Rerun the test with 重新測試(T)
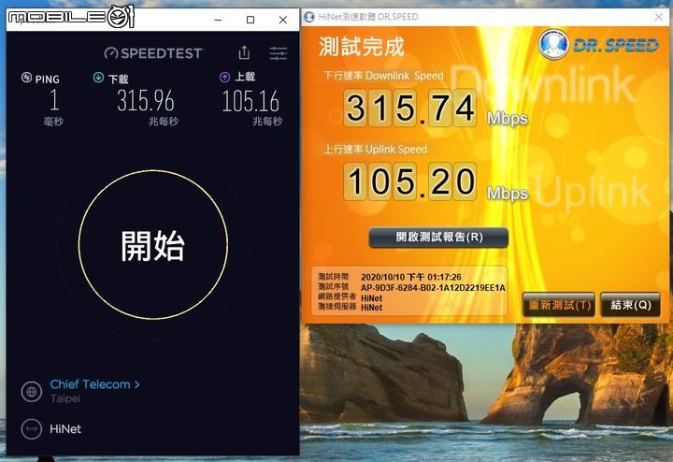 pyautogui.click(x=559, y=305)
